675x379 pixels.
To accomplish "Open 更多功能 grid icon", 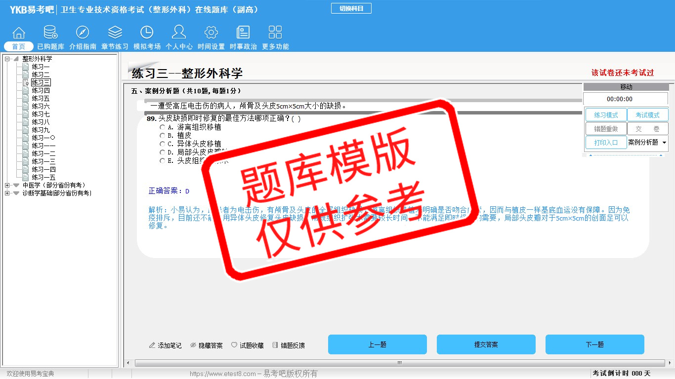I will 275,33.
